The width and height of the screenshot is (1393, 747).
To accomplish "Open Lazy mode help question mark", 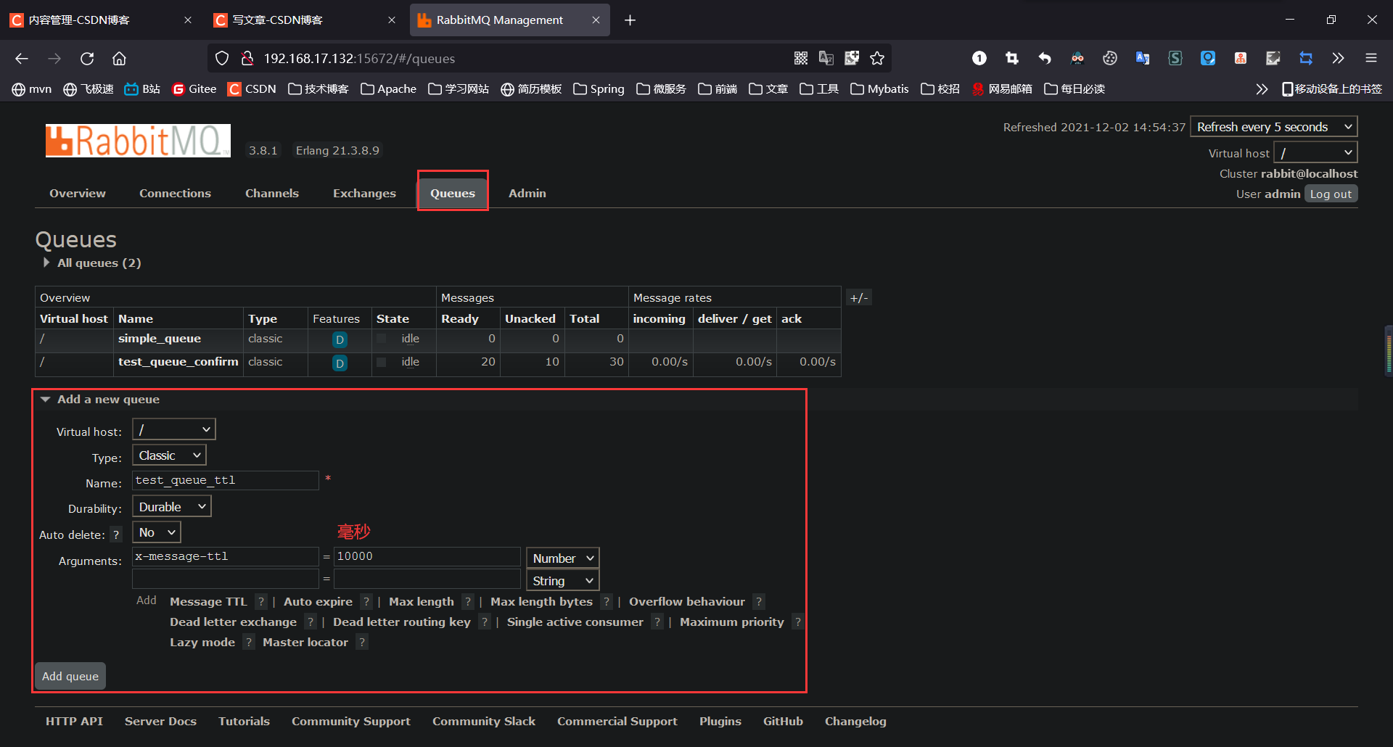I will point(249,642).
